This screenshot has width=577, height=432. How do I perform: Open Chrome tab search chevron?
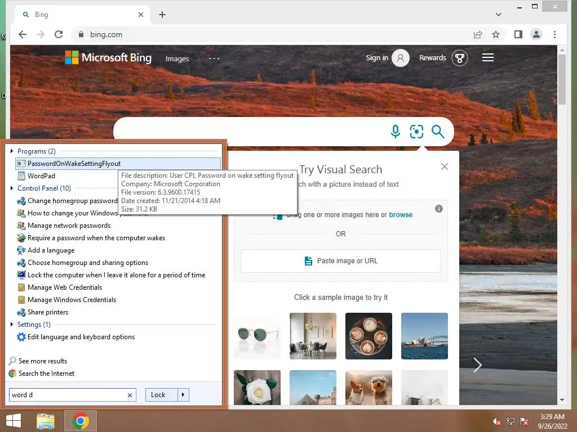click(498, 15)
